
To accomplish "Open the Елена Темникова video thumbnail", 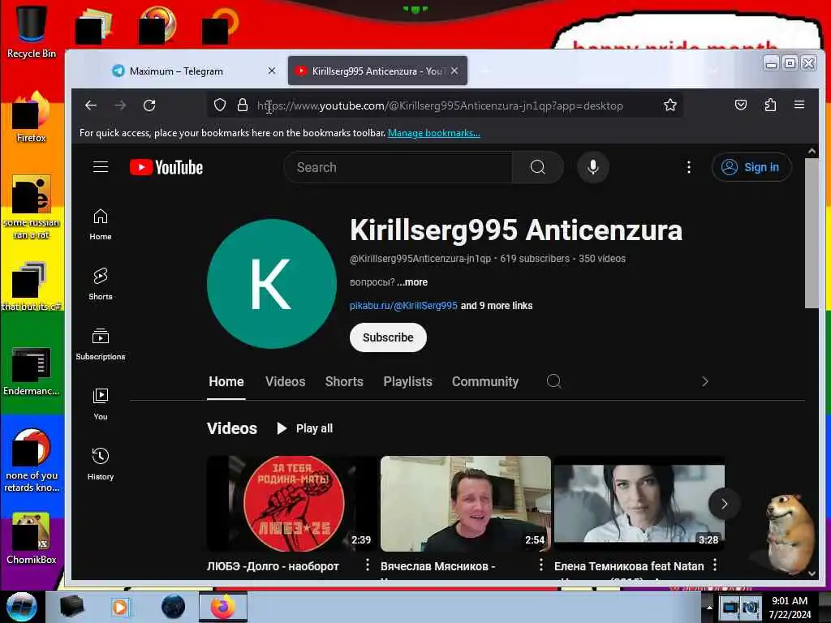I will pyautogui.click(x=639, y=503).
